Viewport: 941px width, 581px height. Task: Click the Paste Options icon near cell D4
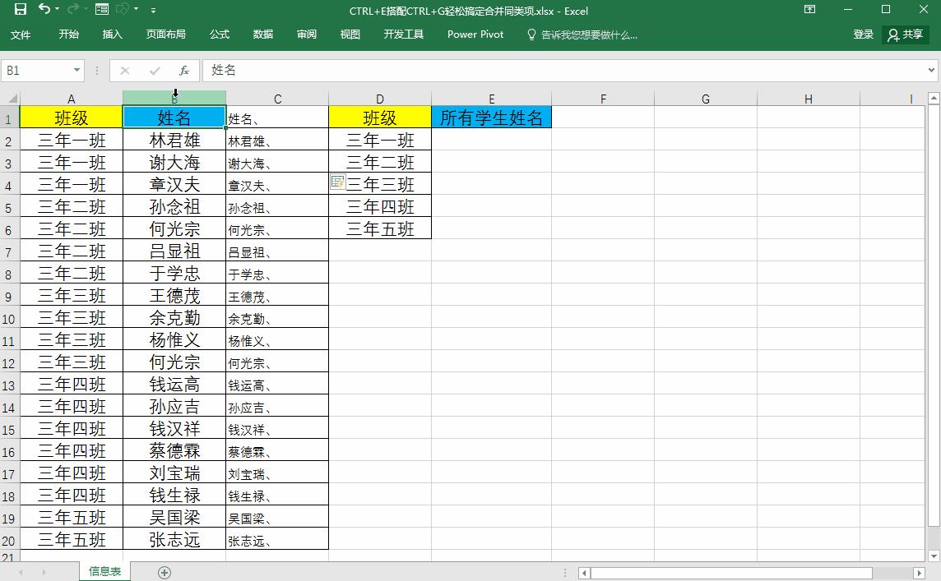(336, 182)
